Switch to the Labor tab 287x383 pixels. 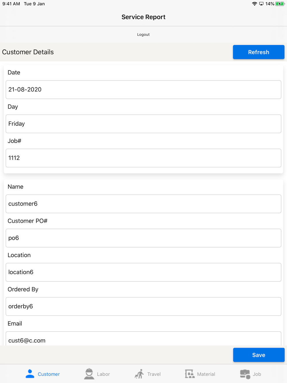[x=103, y=374]
